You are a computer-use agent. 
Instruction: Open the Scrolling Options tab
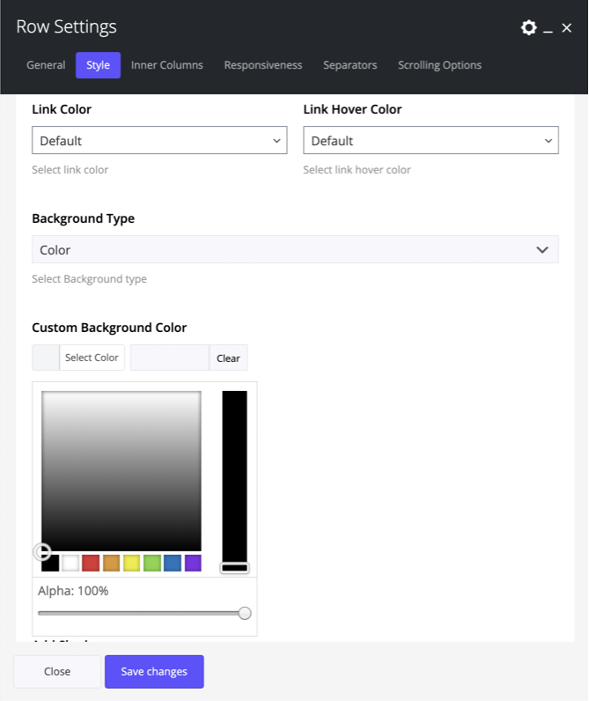coord(439,65)
